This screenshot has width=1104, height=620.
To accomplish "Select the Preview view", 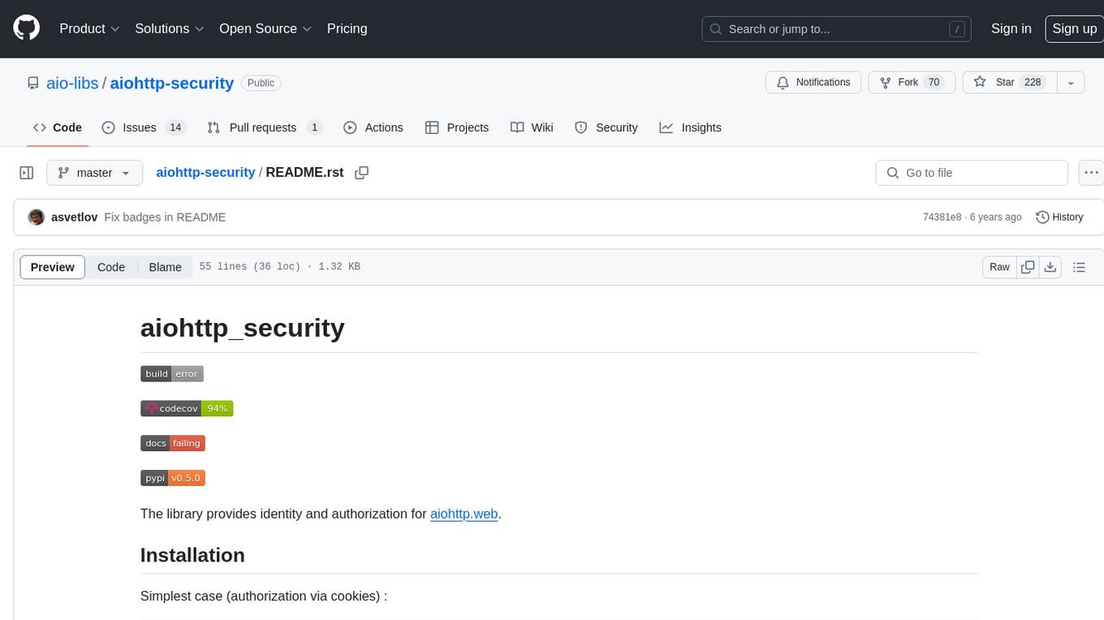I will 53,267.
